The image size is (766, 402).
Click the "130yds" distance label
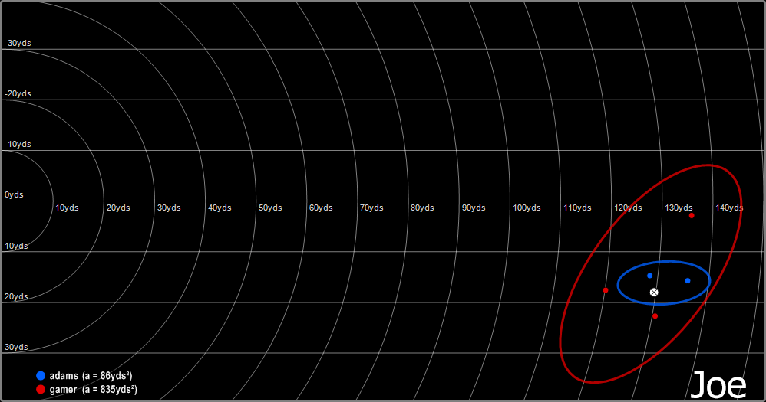click(x=679, y=208)
